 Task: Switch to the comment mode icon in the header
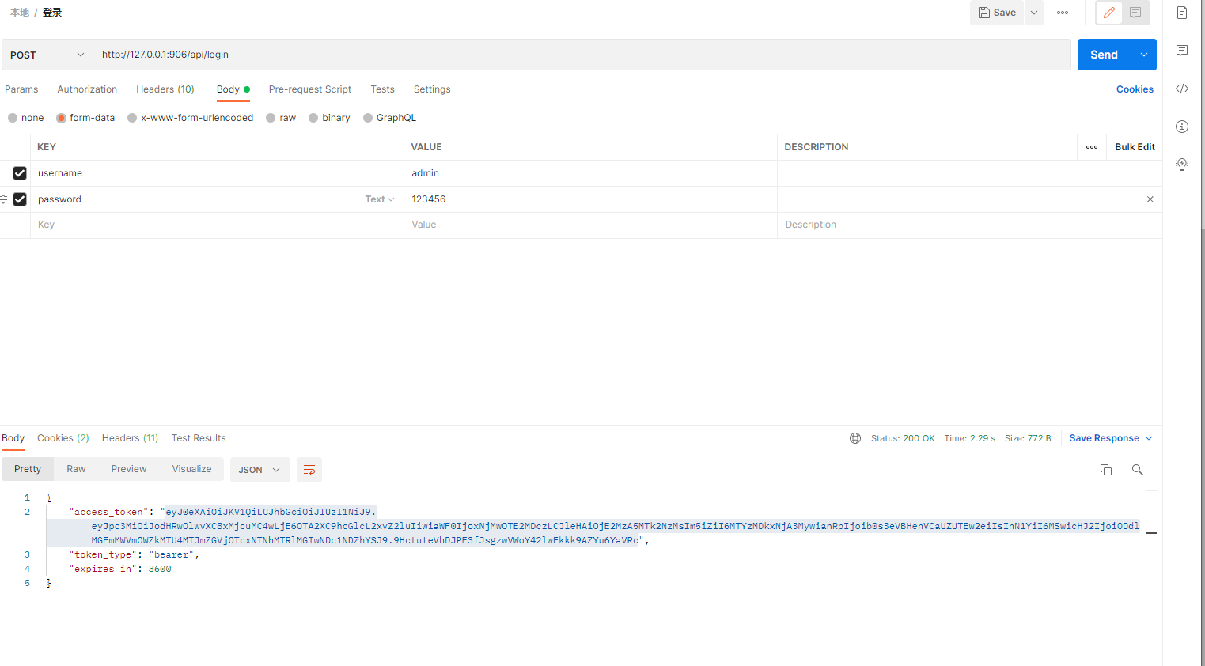tap(1135, 13)
